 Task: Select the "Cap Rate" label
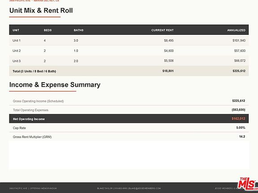tap(19, 128)
